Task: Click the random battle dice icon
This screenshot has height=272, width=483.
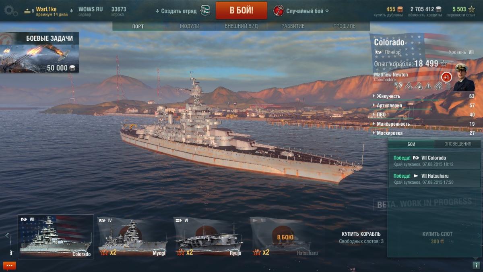Action: point(279,11)
